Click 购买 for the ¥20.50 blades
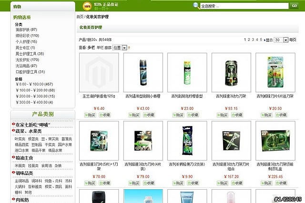This screenshot has height=203, width=305. (x=266, y=115)
